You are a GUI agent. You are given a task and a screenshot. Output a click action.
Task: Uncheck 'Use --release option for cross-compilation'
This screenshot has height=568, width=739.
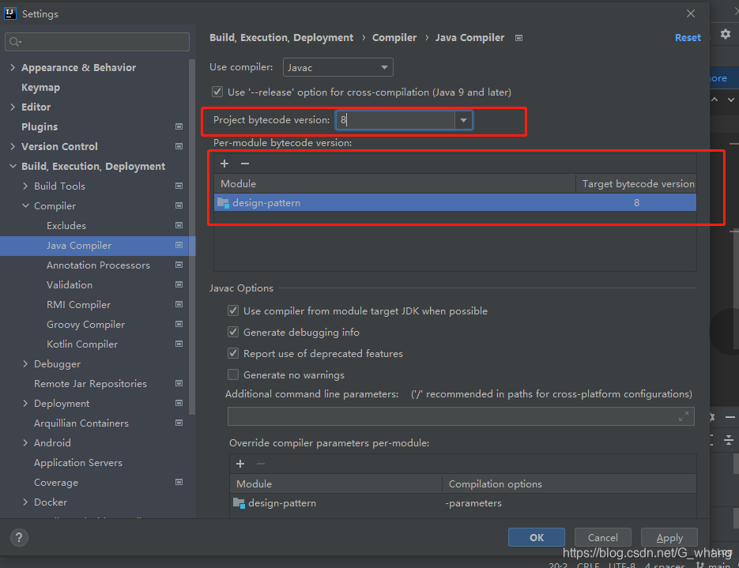click(x=217, y=92)
